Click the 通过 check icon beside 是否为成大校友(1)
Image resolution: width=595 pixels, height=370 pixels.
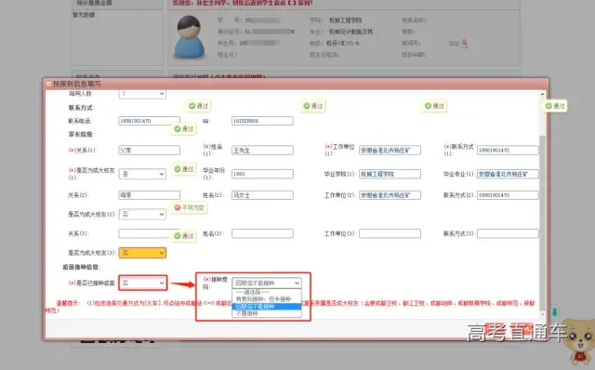tap(178, 169)
